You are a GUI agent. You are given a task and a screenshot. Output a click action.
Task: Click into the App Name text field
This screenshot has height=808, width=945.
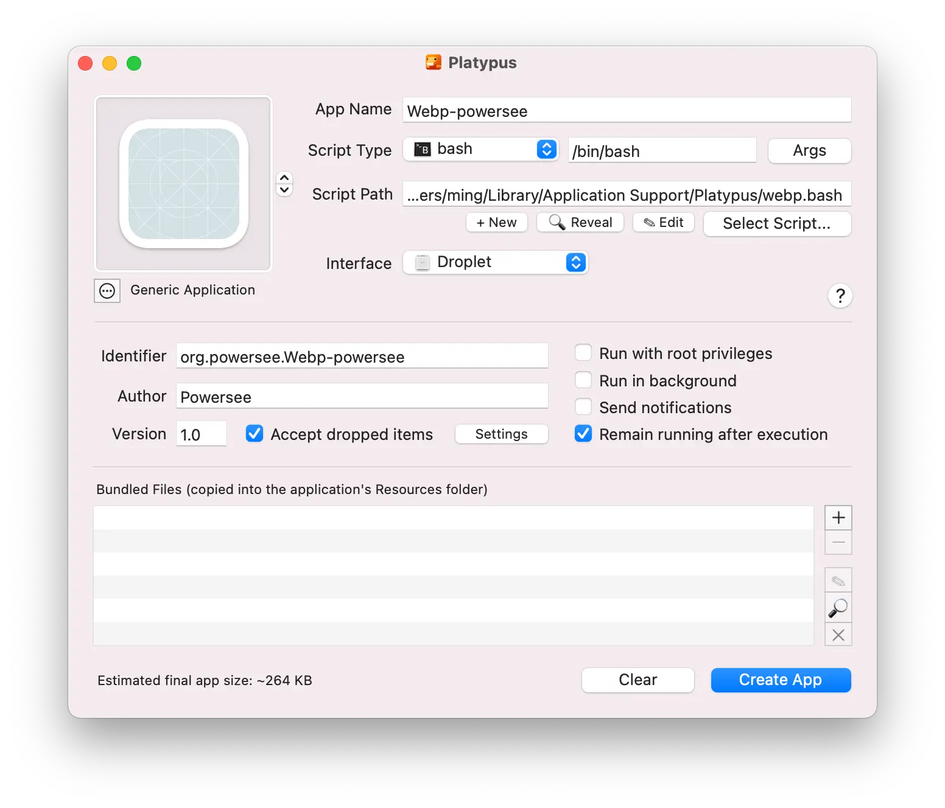[x=626, y=111]
